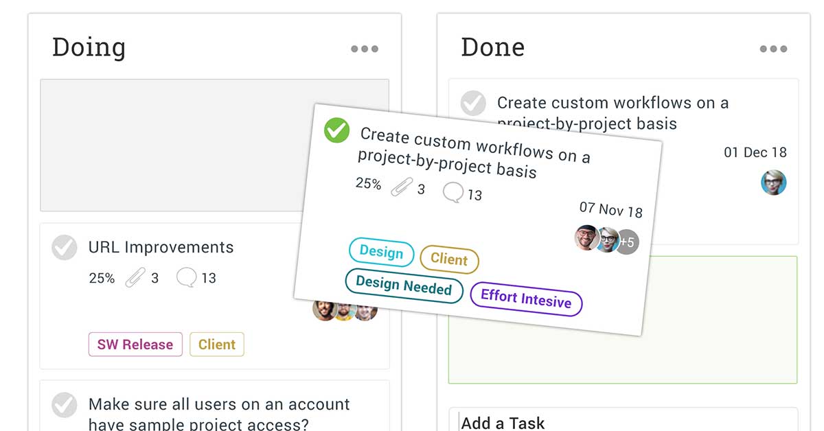
Task: Open the Doing column options menu
Action: point(365,49)
